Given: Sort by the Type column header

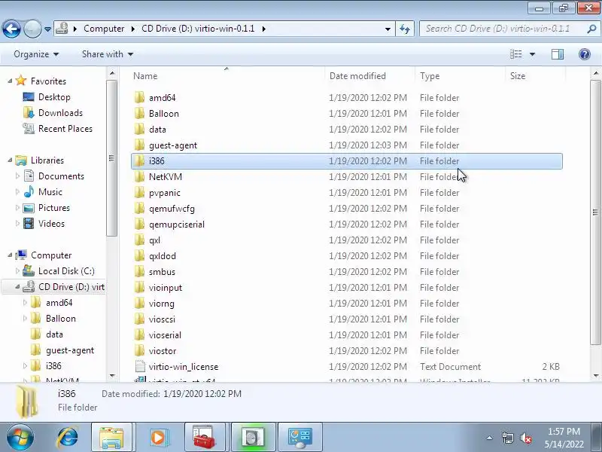Looking at the screenshot, I should coord(460,76).
